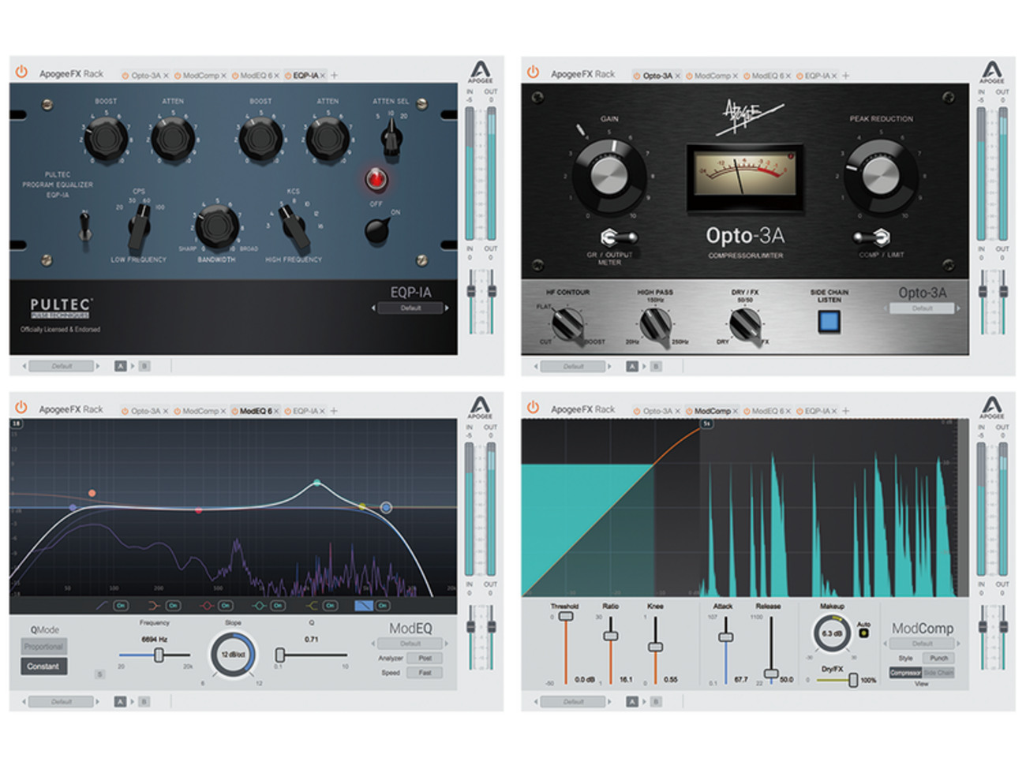Toggle power icon in the ModEQ rack window
1026x769 pixels.
[x=21, y=408]
